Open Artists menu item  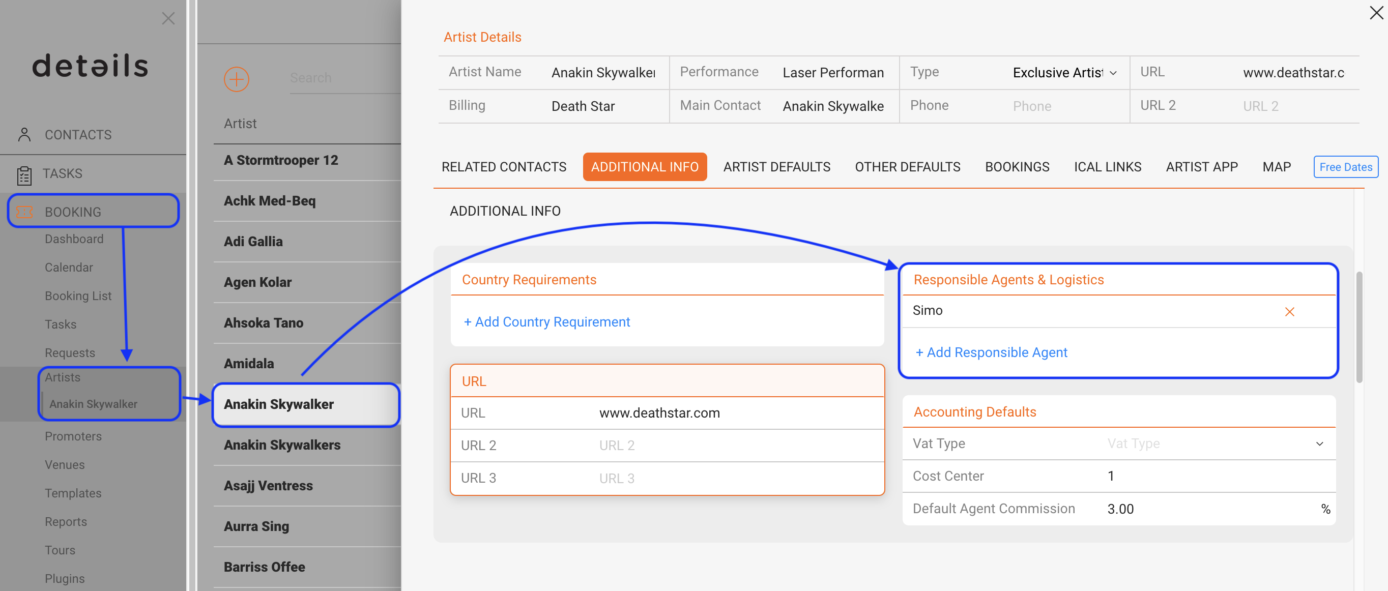pos(63,378)
